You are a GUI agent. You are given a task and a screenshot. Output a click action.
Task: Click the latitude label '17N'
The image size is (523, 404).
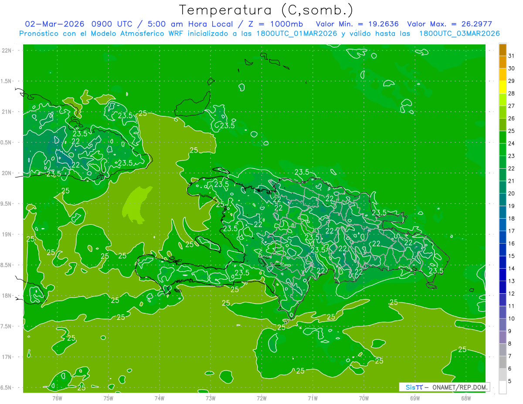point(7,357)
